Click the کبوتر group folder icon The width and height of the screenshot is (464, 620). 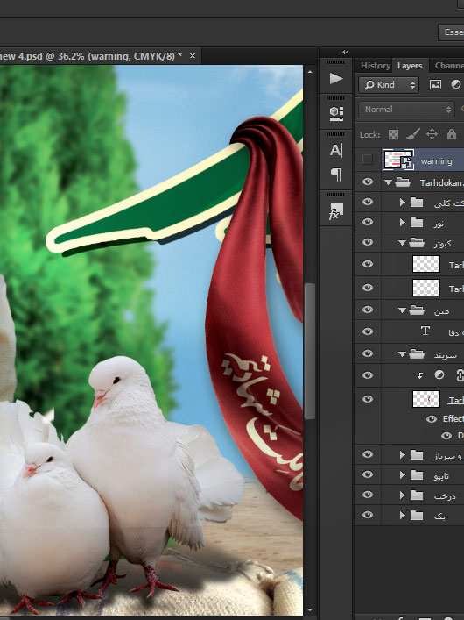[x=417, y=242]
